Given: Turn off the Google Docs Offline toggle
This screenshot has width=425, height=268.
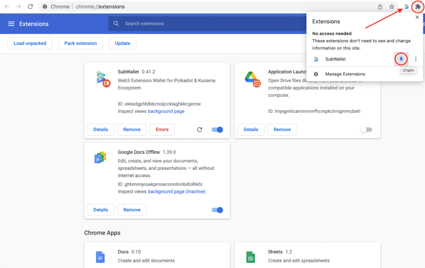Looking at the screenshot, I should tap(218, 210).
